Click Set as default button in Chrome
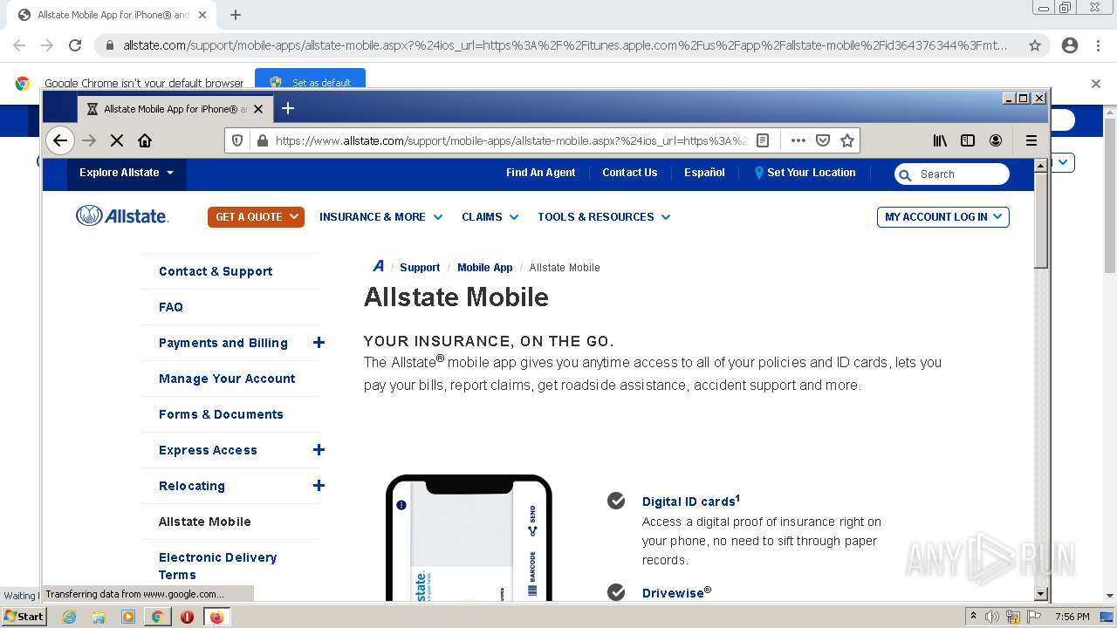This screenshot has width=1117, height=628. click(x=310, y=82)
